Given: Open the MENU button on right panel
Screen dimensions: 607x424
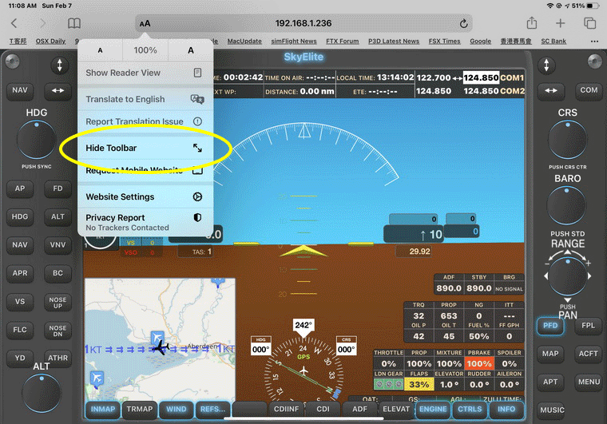Looking at the screenshot, I should pyautogui.click(x=589, y=382).
